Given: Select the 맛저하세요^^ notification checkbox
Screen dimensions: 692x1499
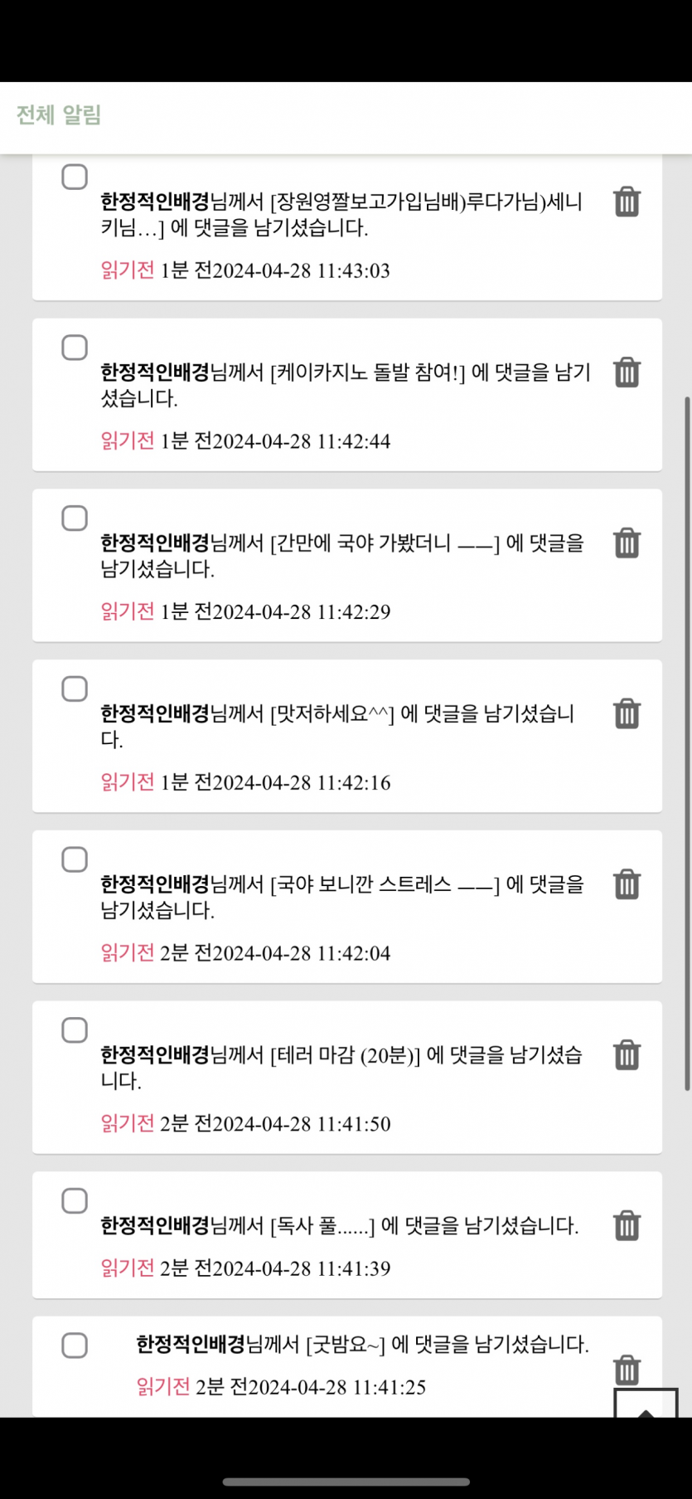Looking at the screenshot, I should 75,689.
